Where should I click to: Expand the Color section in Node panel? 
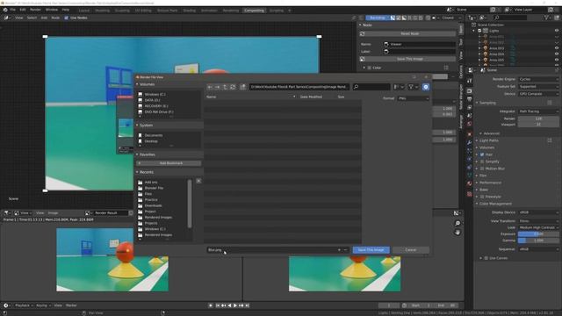364,68
